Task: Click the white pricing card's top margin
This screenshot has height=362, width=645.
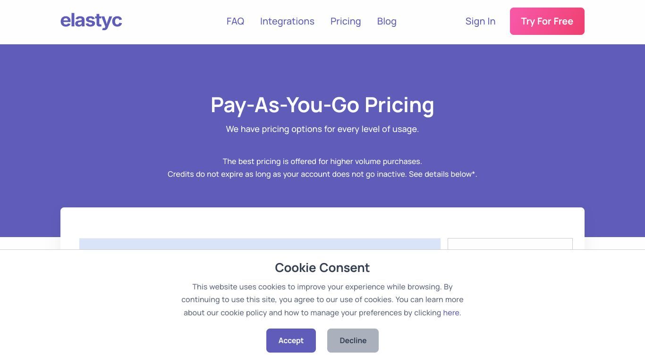Action: tap(322, 222)
